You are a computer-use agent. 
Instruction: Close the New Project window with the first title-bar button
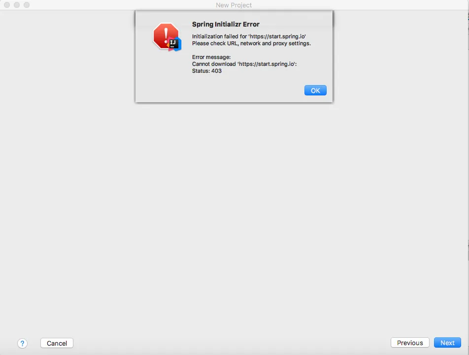(x=7, y=5)
